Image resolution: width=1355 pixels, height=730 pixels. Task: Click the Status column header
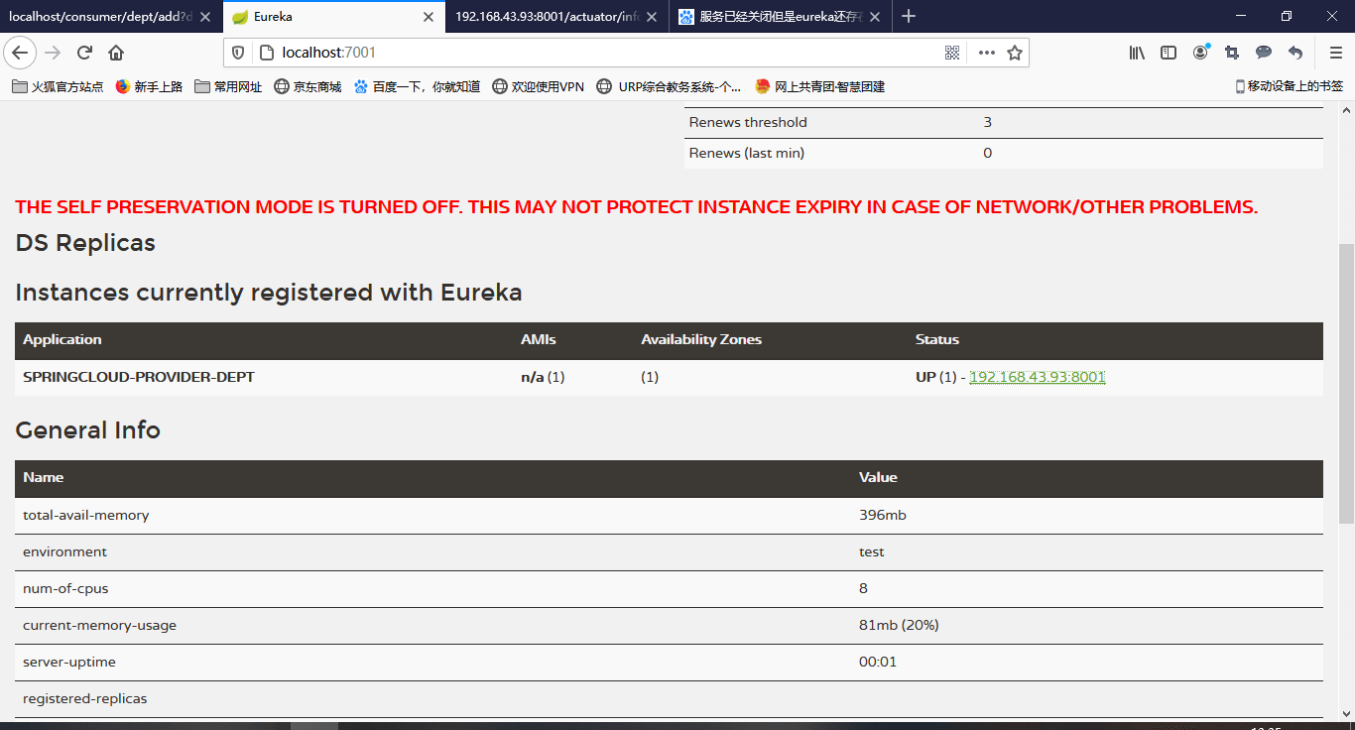pyautogui.click(x=937, y=339)
